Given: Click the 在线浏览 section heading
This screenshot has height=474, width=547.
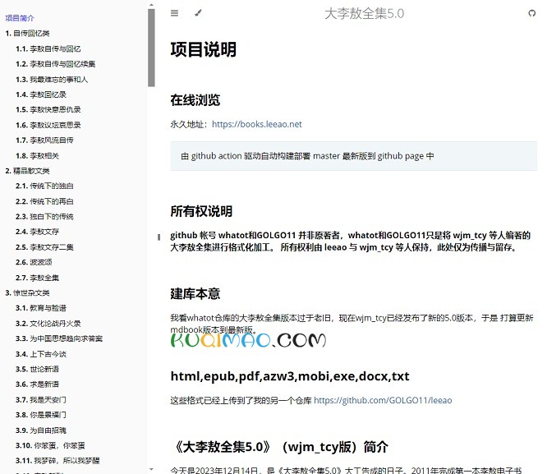Looking at the screenshot, I should pos(195,100).
